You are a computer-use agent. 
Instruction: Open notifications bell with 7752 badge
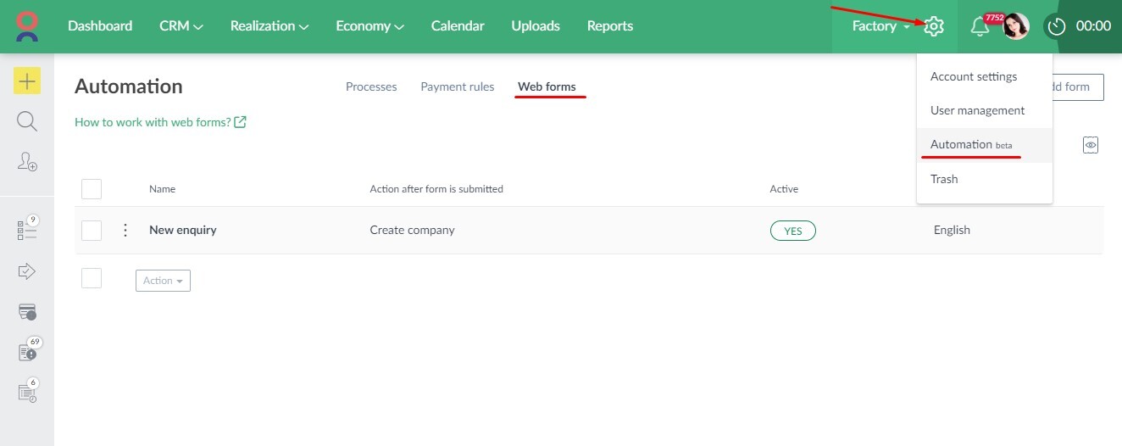click(x=980, y=27)
